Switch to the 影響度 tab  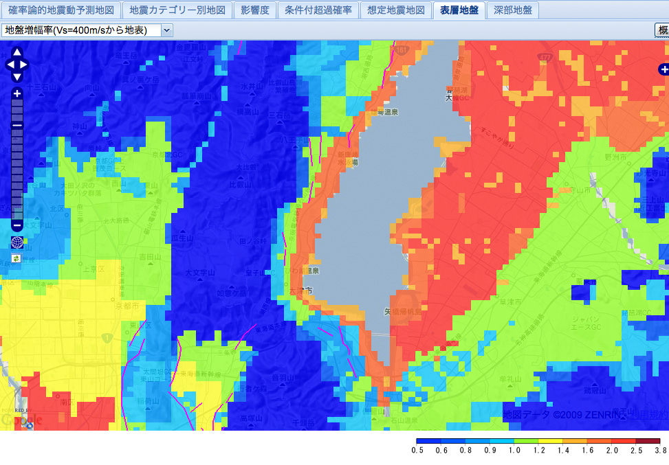tap(254, 10)
